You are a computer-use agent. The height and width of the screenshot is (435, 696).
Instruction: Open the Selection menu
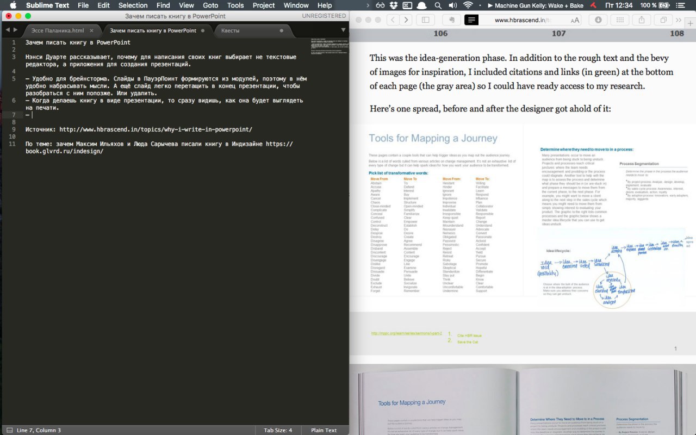133,5
